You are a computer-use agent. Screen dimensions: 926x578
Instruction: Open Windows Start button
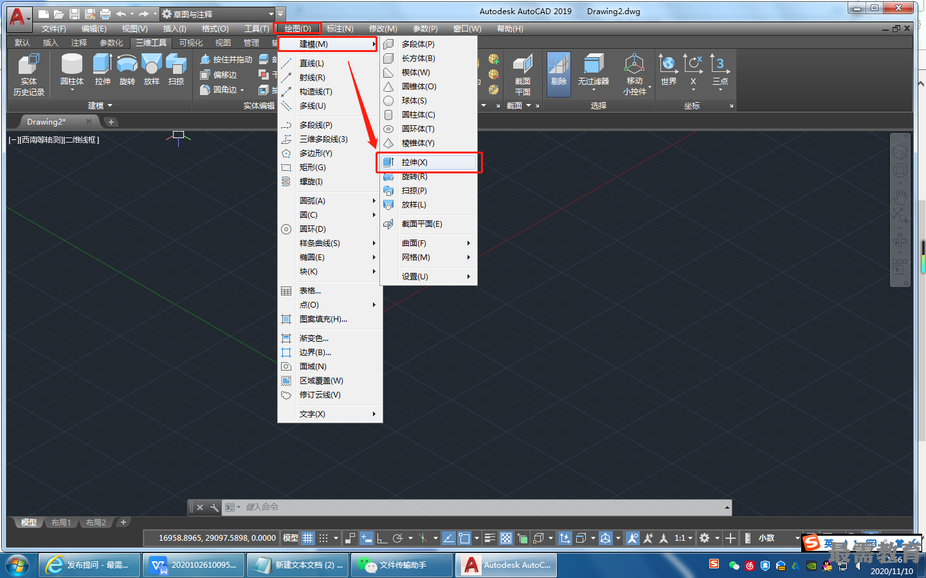[x=17, y=565]
